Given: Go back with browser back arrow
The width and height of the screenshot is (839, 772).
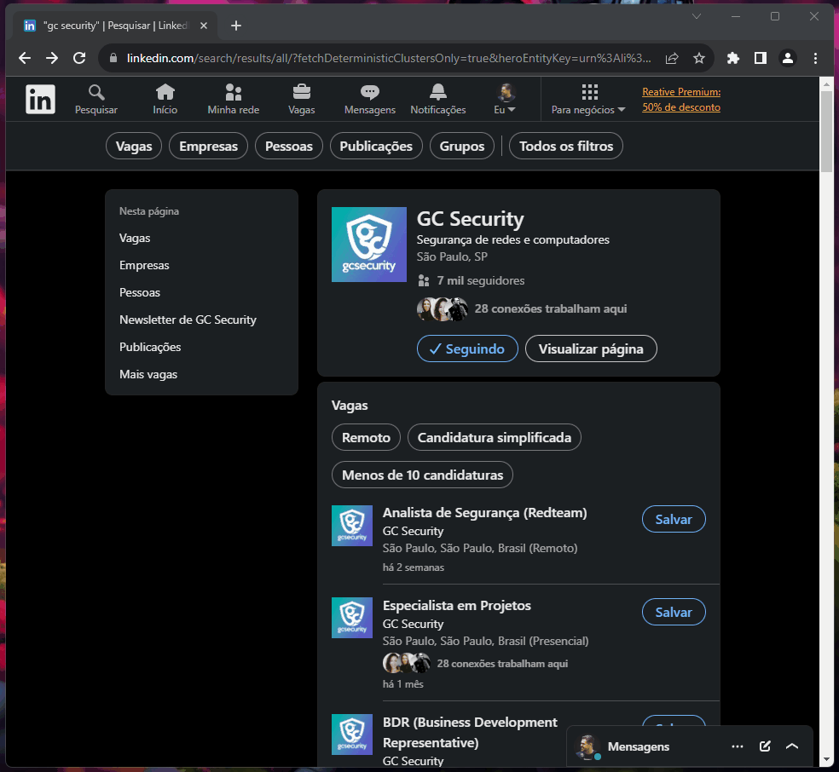Looking at the screenshot, I should pyautogui.click(x=25, y=58).
